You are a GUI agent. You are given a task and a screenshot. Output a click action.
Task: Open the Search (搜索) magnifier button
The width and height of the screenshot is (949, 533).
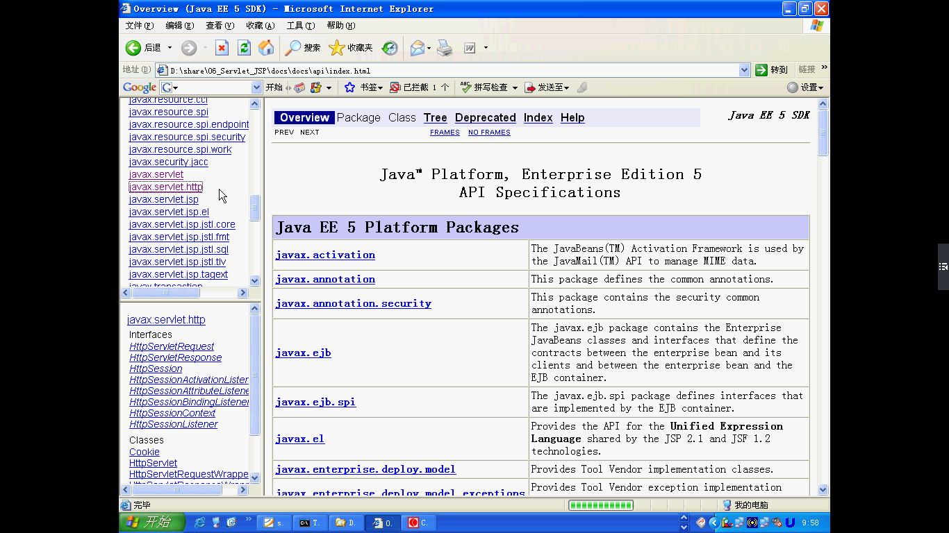302,48
